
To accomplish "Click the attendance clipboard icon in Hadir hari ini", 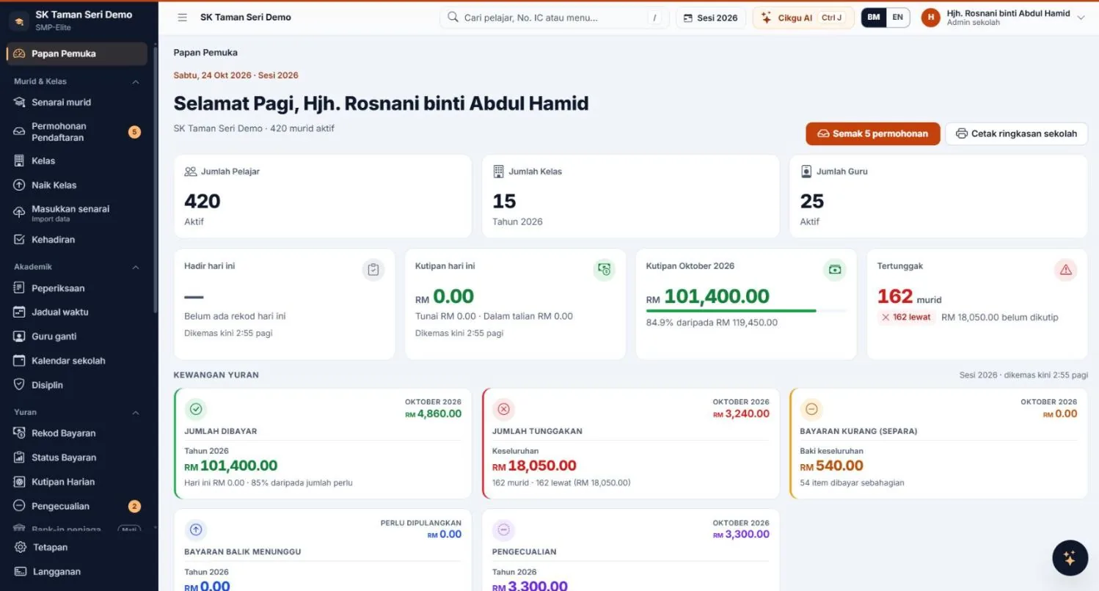I will pyautogui.click(x=373, y=270).
